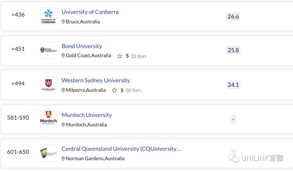Screen dimensions: 293x171
Task: Click the location pin next to Gold Coast, Australia
Action: tap(63, 56)
